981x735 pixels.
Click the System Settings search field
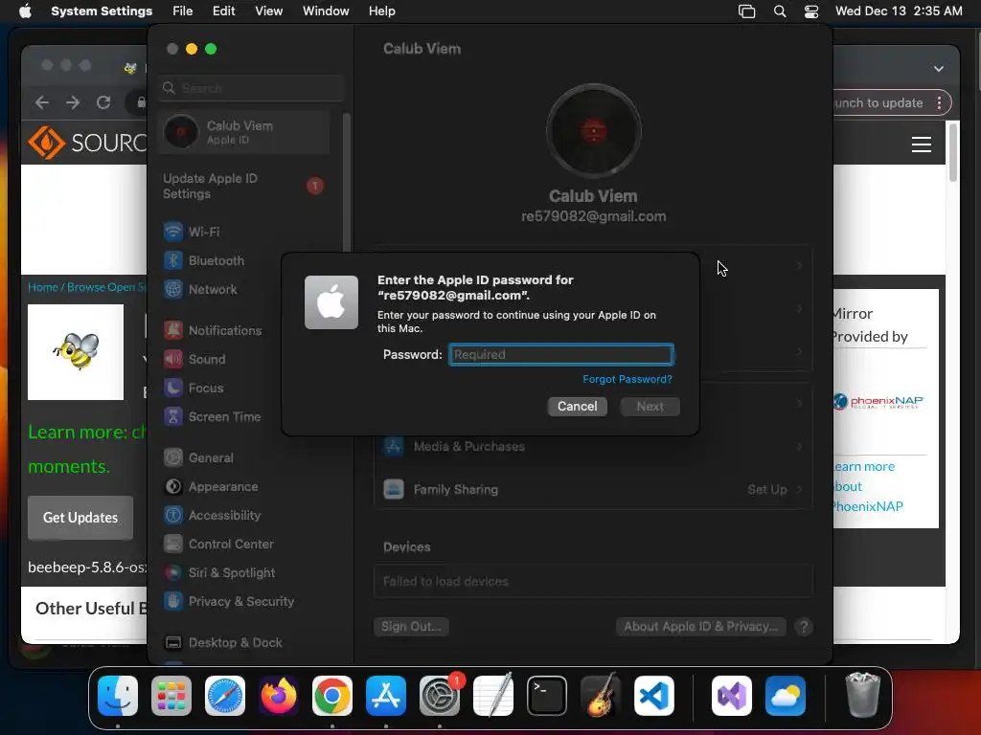(251, 88)
